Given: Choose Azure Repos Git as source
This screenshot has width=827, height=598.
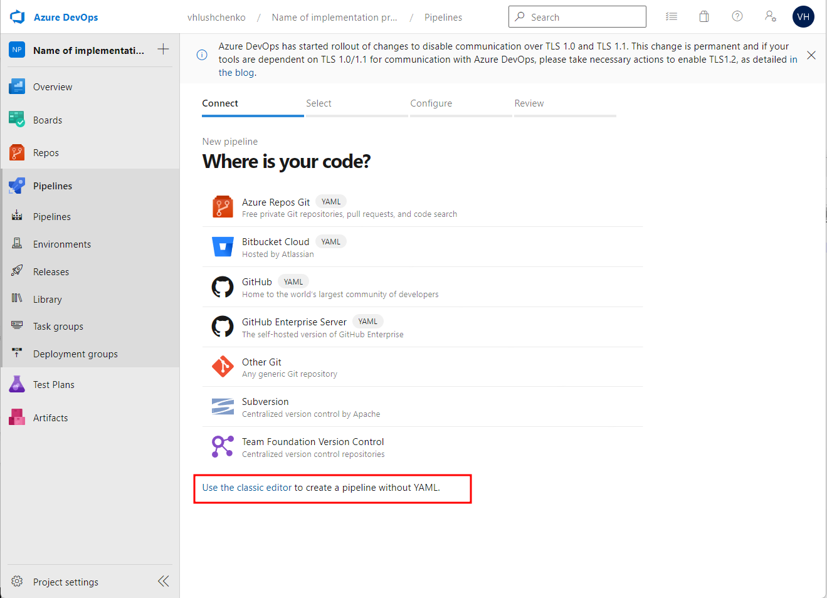Looking at the screenshot, I should [276, 202].
